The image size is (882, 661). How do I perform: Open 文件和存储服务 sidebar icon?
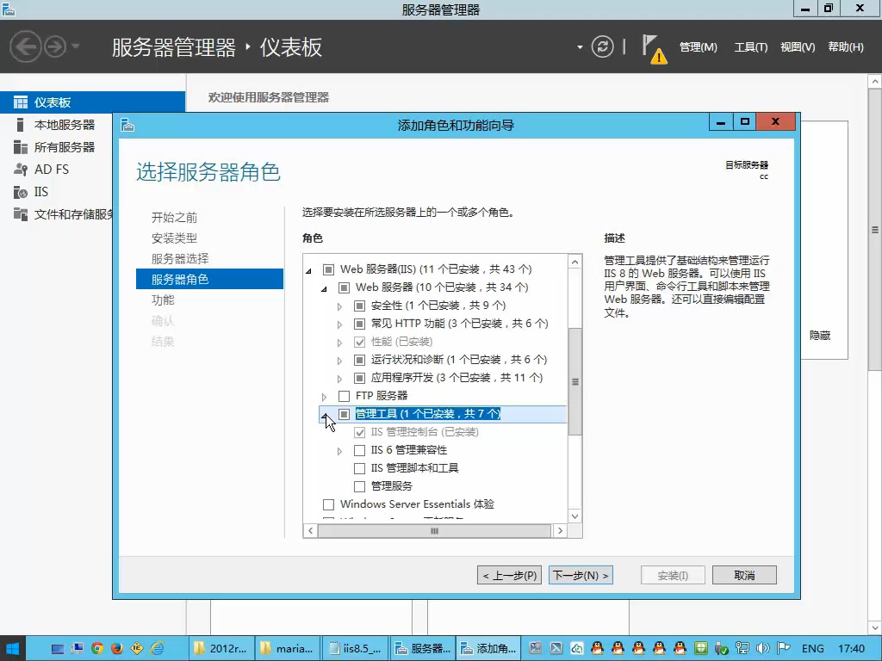[21, 214]
